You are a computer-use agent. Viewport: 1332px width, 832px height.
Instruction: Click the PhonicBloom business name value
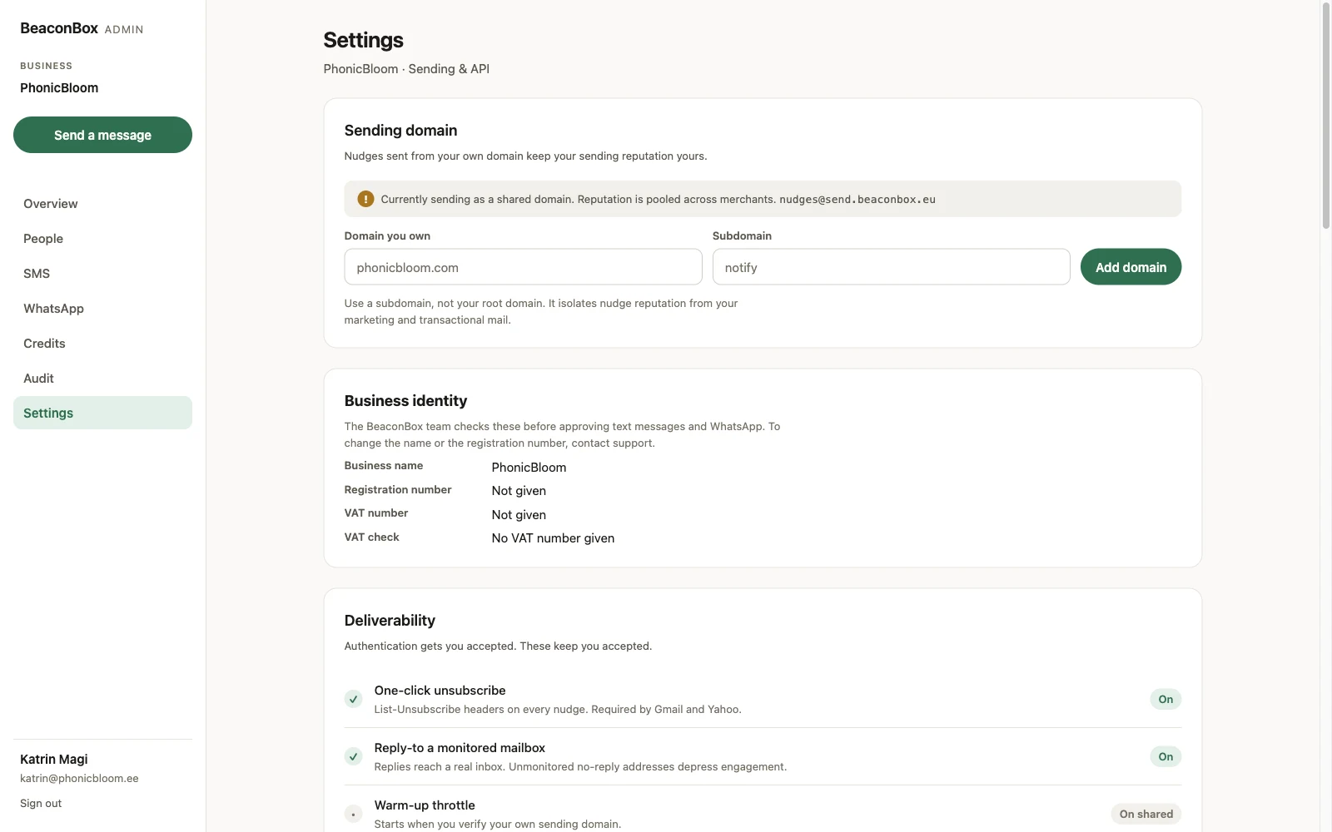click(529, 468)
